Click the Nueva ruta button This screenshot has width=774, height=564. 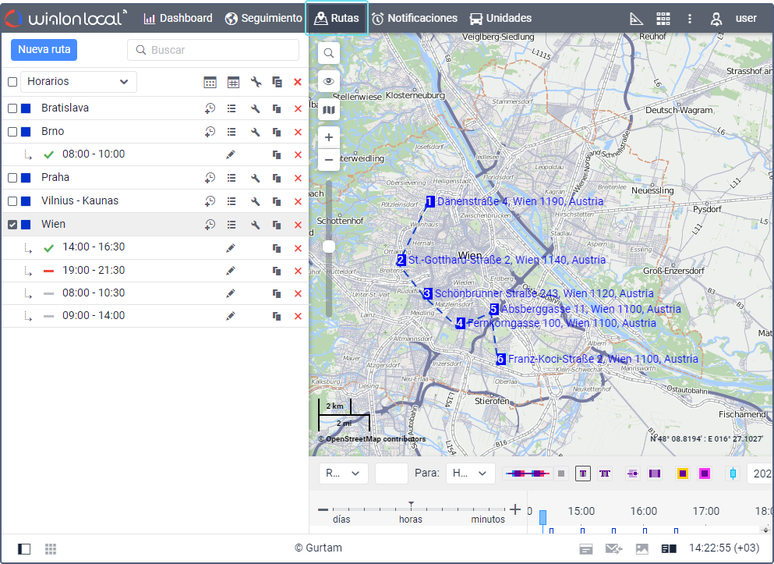tap(44, 50)
